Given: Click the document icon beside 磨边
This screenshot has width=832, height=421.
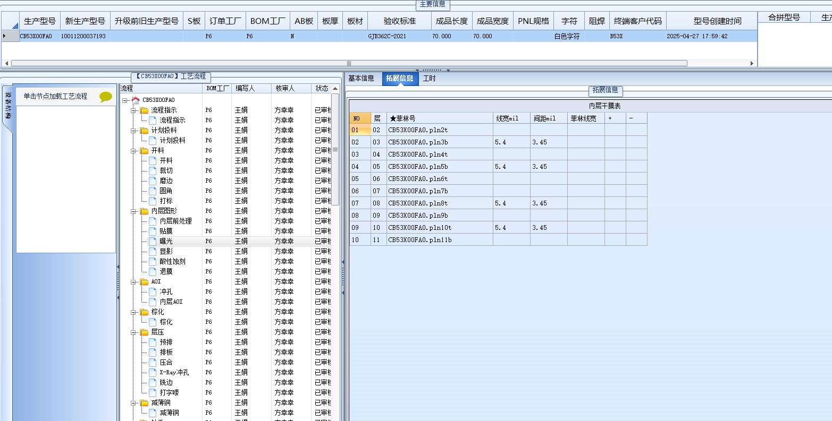Looking at the screenshot, I should click(153, 181).
